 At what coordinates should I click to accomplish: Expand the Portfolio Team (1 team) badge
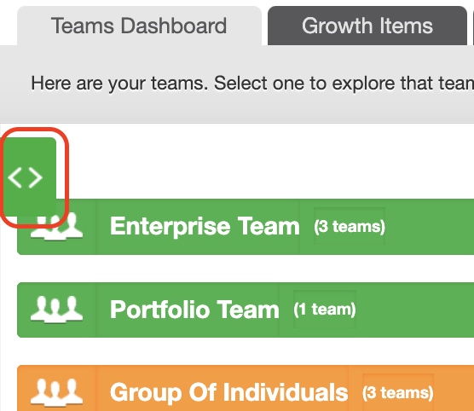[325, 309]
